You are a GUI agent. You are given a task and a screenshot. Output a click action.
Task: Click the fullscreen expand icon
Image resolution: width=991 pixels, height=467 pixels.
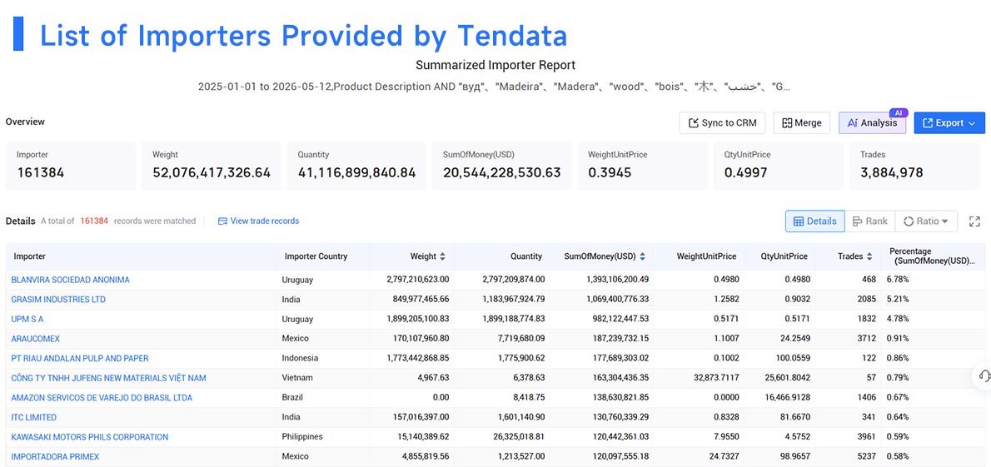pos(974,221)
